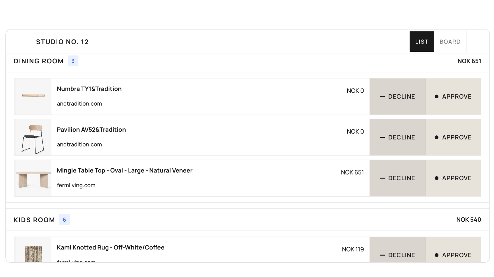The image size is (494, 278).
Task: Open the Mingle table thumbnail image
Action: point(33,178)
